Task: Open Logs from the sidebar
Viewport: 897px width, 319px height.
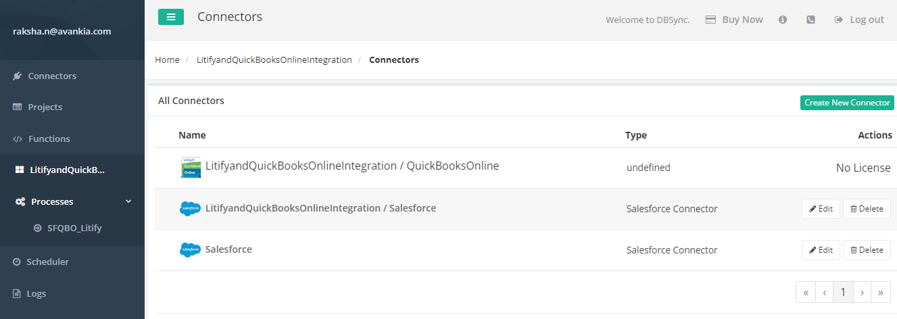Action: point(37,293)
